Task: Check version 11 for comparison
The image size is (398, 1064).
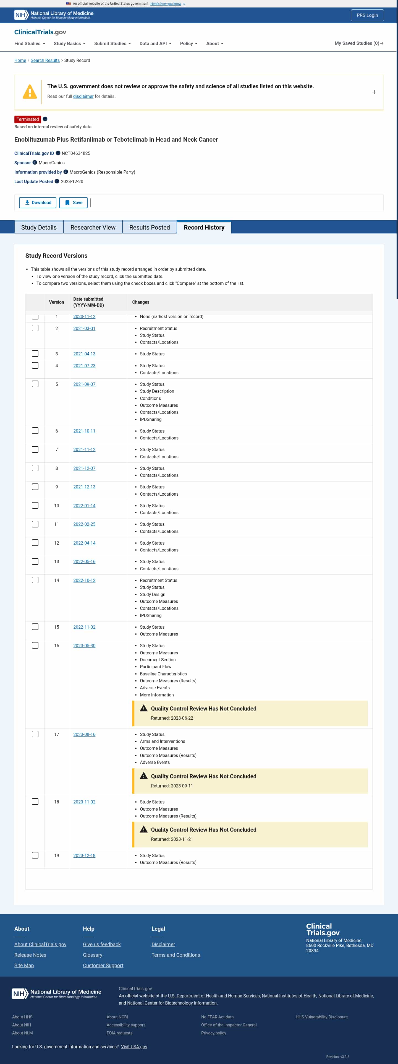Action: click(x=35, y=524)
